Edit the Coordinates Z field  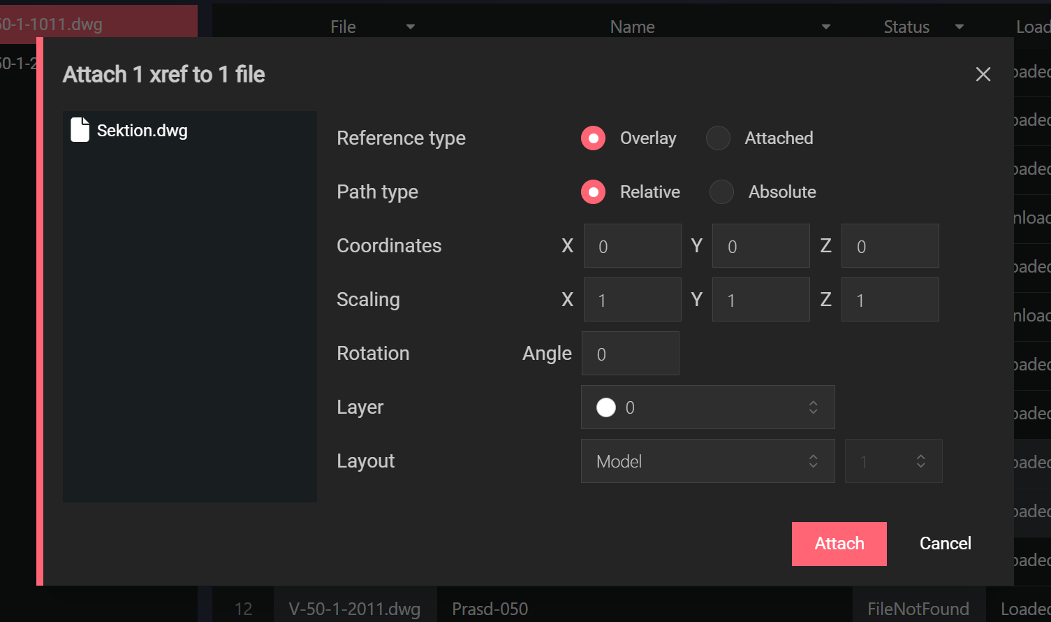click(890, 246)
